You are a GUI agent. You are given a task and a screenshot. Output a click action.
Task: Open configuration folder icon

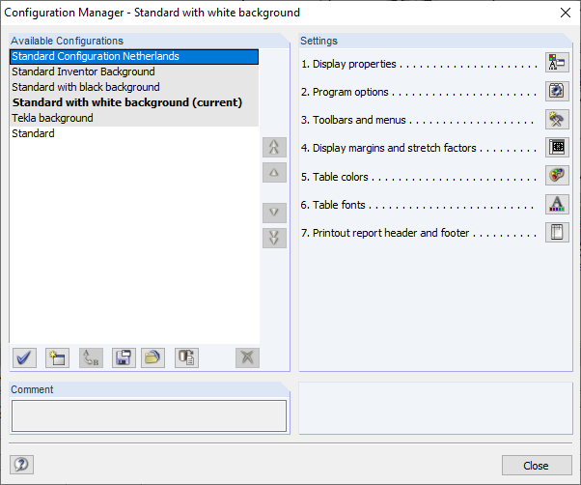[x=152, y=357]
